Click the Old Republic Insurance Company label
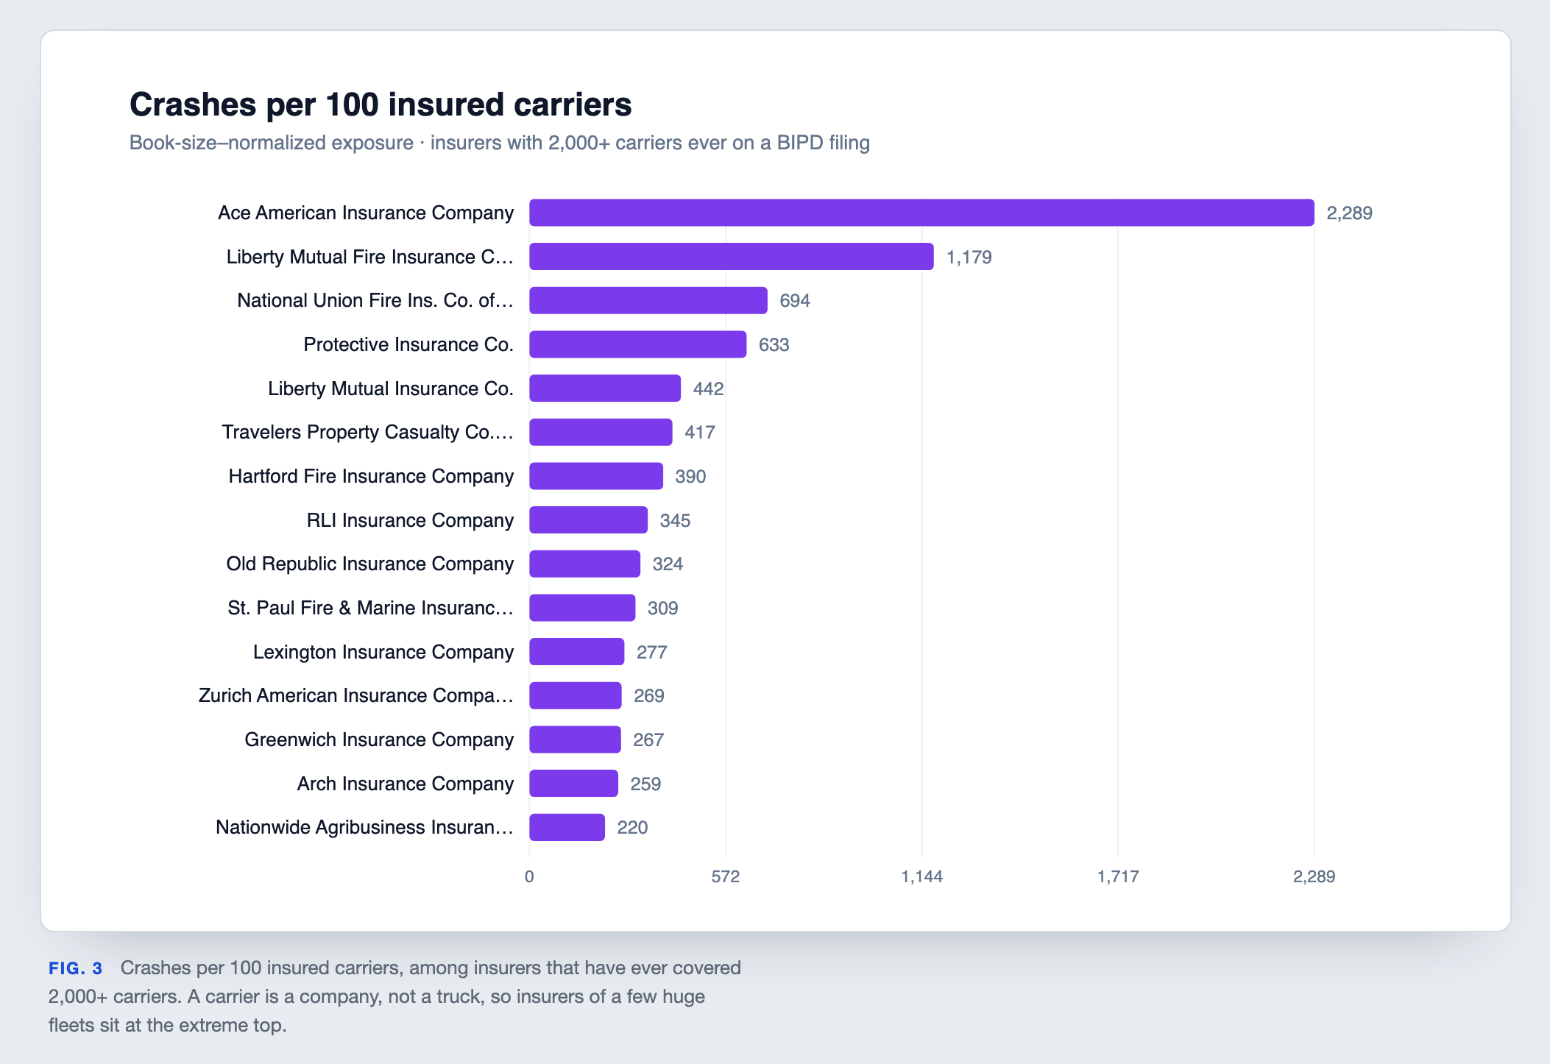This screenshot has height=1064, width=1550. coord(370,564)
